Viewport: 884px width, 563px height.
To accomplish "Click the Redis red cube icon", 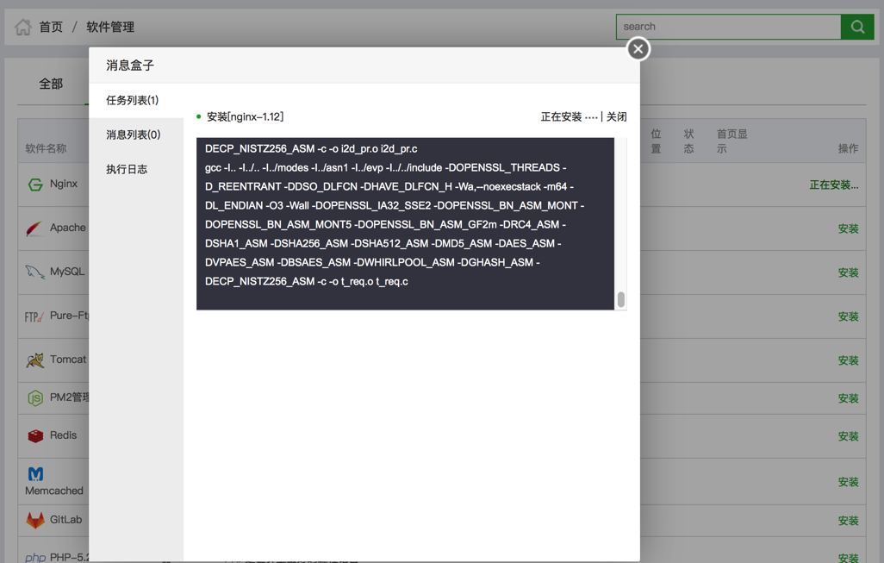I will (35, 435).
